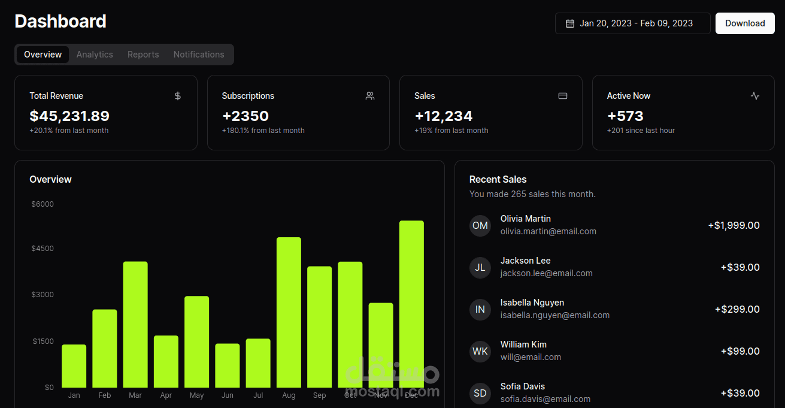Click Sofia Davis's +$39.00 amount

pos(740,393)
